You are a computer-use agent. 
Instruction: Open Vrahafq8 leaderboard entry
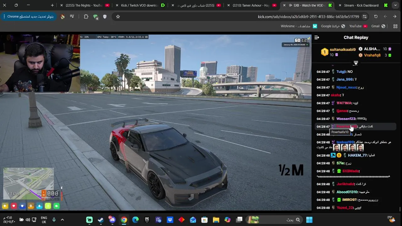(372, 55)
